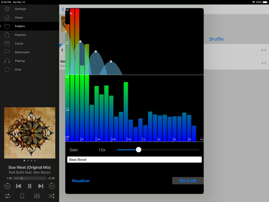This screenshot has width=269, height=202.
Task: Open Settings from the sidebar
Action: point(30,9)
